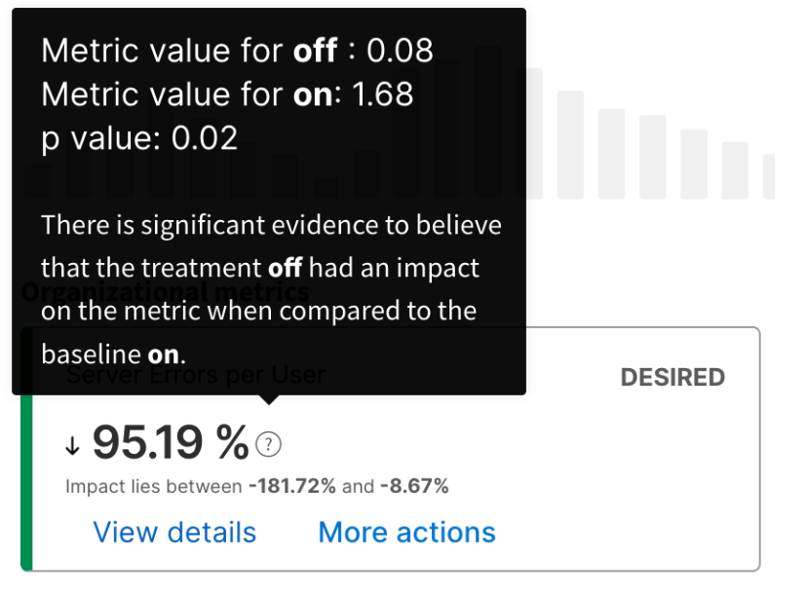Click the rightmost shortest histogram bar
Screen dimensions: 807x596
[769, 176]
